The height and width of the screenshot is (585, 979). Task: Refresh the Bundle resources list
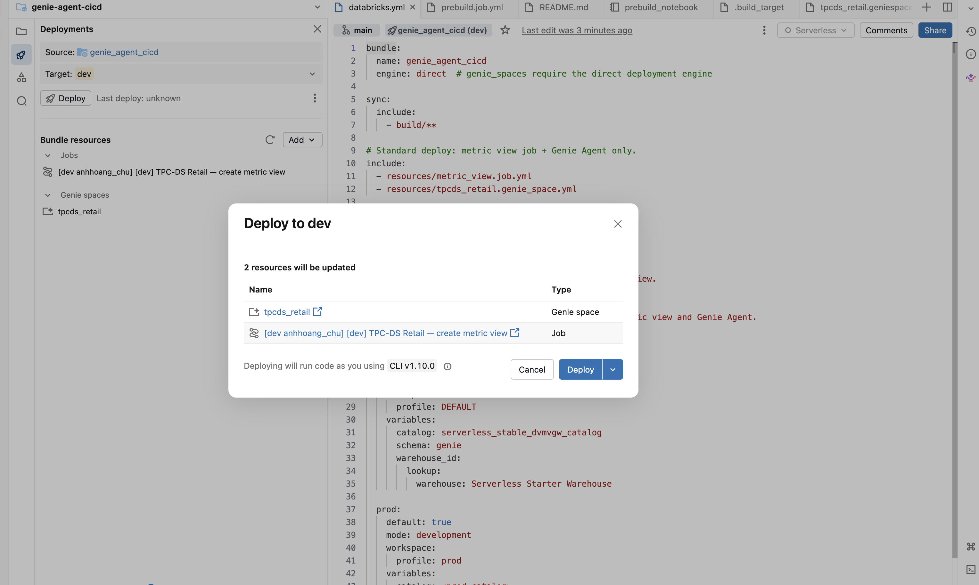point(270,140)
